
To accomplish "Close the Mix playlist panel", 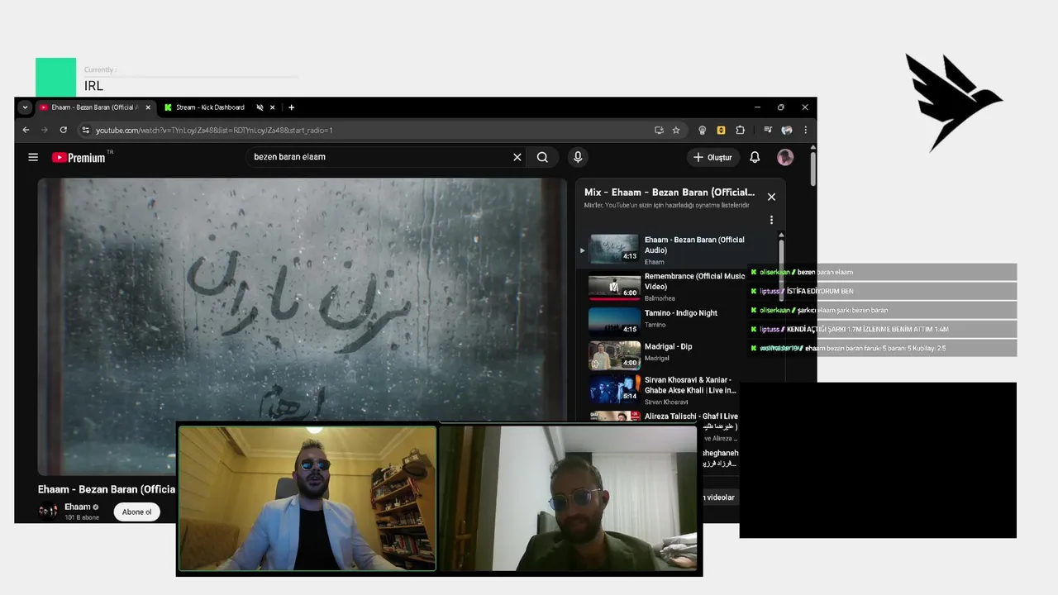I will pyautogui.click(x=771, y=197).
